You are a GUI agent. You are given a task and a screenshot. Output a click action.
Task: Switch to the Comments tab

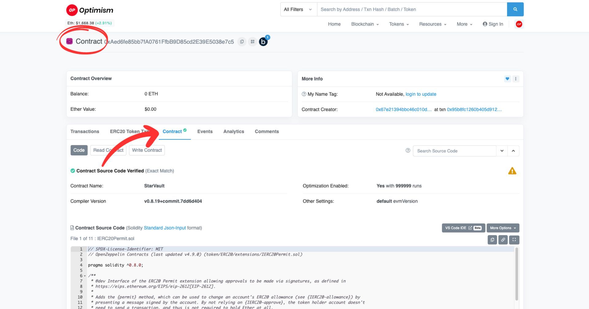tap(267, 132)
